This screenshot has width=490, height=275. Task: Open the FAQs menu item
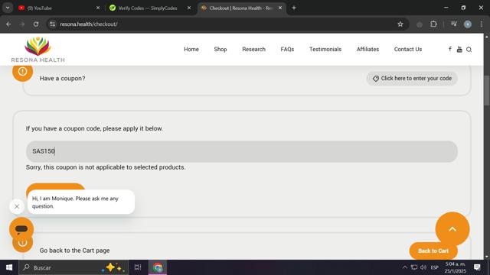point(287,49)
